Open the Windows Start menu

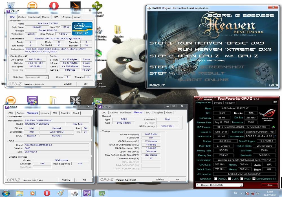5,193
